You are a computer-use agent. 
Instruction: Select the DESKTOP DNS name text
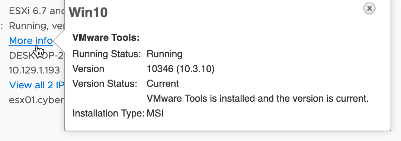tap(36, 56)
